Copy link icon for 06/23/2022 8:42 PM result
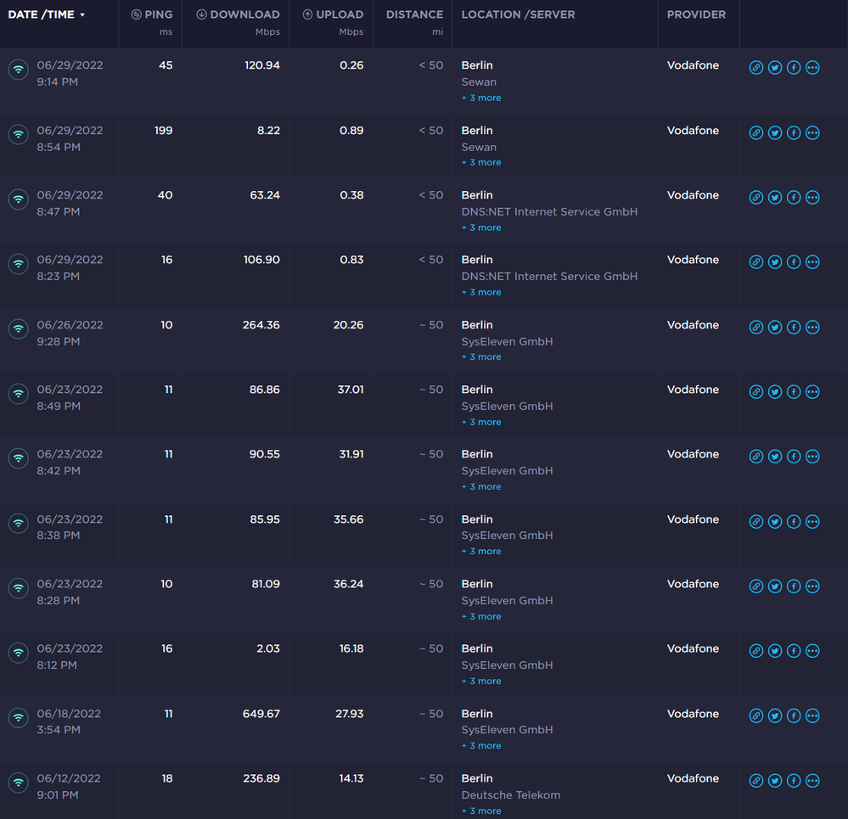848x819 pixels. click(x=756, y=457)
